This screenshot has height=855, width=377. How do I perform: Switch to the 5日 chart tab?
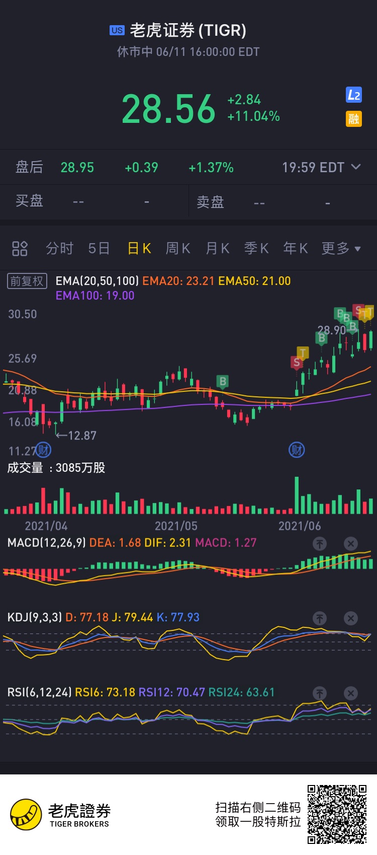pyautogui.click(x=99, y=248)
